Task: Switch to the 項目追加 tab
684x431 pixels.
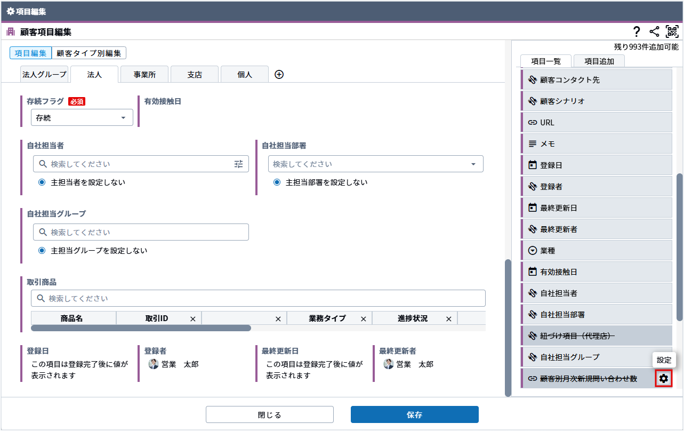Action: [x=599, y=61]
